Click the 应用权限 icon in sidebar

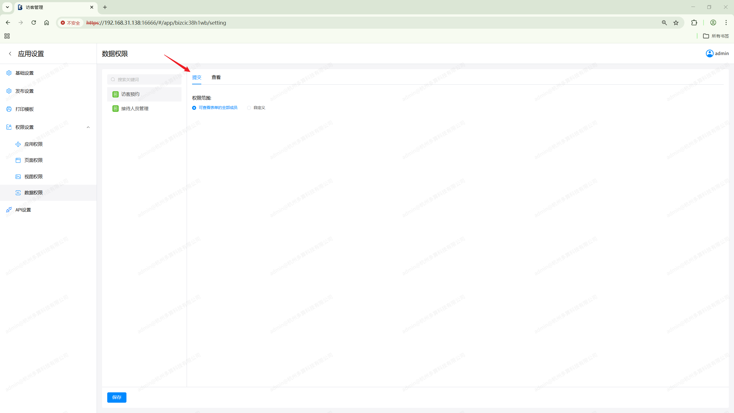coord(18,144)
